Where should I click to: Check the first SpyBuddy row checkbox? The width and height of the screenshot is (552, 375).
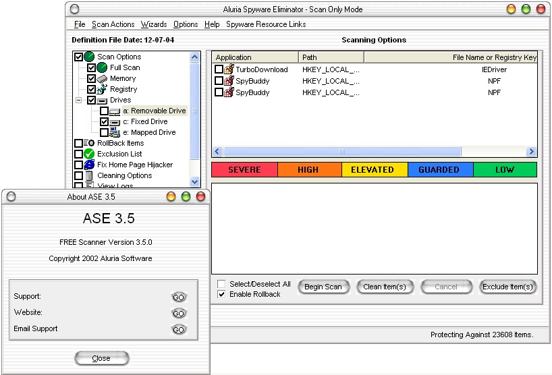coord(219,80)
